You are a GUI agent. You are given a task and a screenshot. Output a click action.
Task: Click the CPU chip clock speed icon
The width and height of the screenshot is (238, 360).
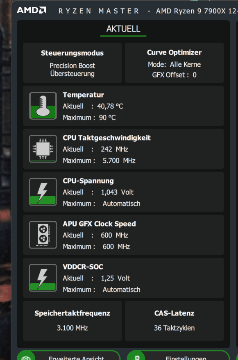click(43, 149)
